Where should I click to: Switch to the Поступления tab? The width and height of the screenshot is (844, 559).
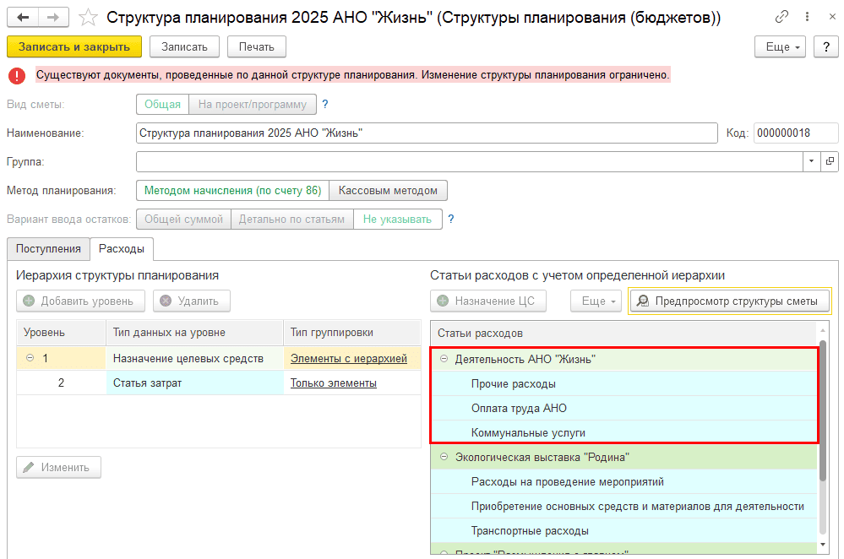pos(48,248)
